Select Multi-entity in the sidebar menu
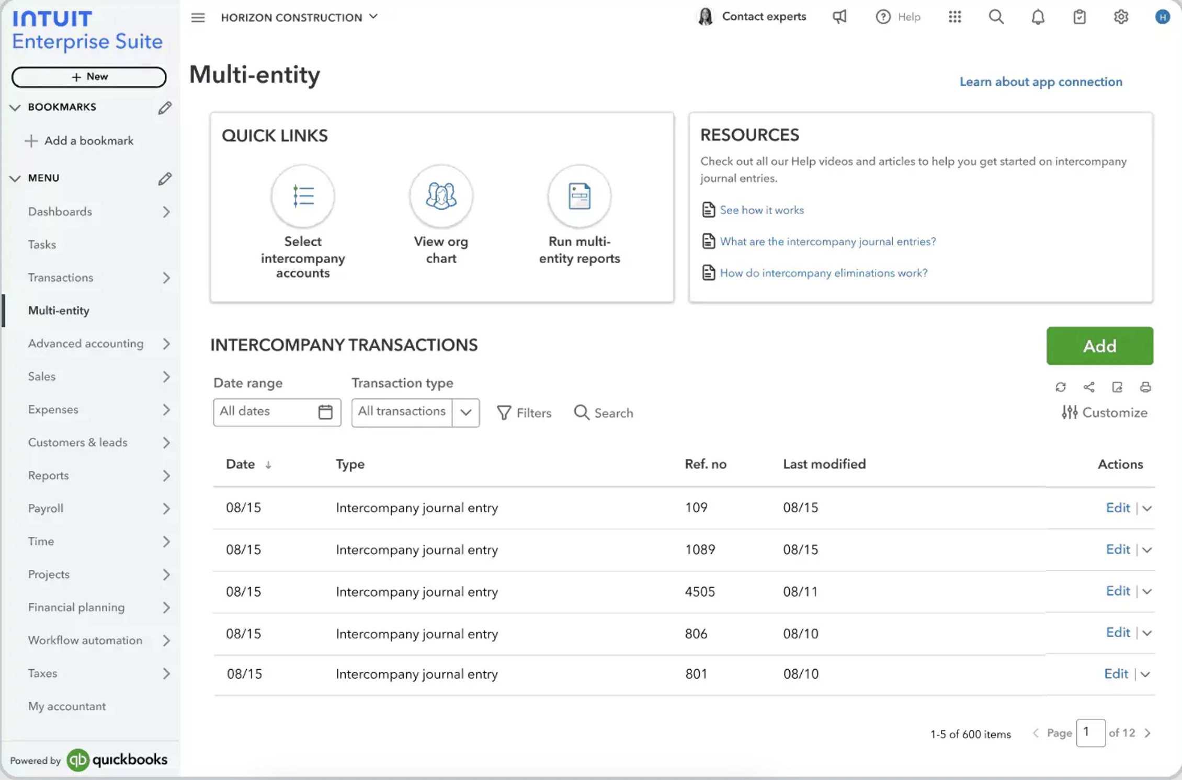The height and width of the screenshot is (780, 1182). (59, 311)
